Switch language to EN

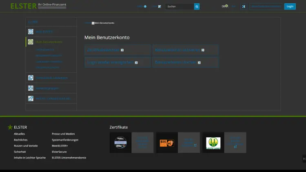point(233,6)
